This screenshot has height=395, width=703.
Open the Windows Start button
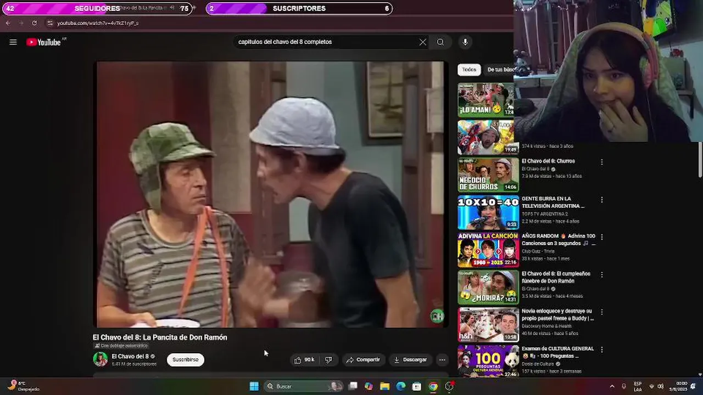pyautogui.click(x=254, y=386)
